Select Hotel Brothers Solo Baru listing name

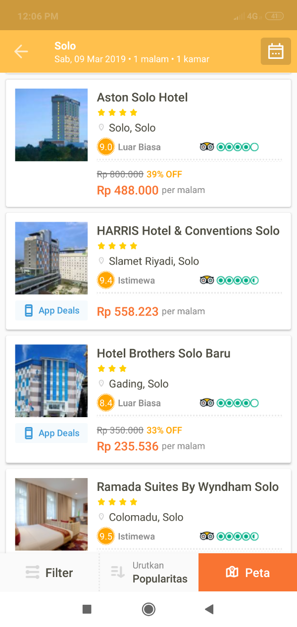click(164, 353)
